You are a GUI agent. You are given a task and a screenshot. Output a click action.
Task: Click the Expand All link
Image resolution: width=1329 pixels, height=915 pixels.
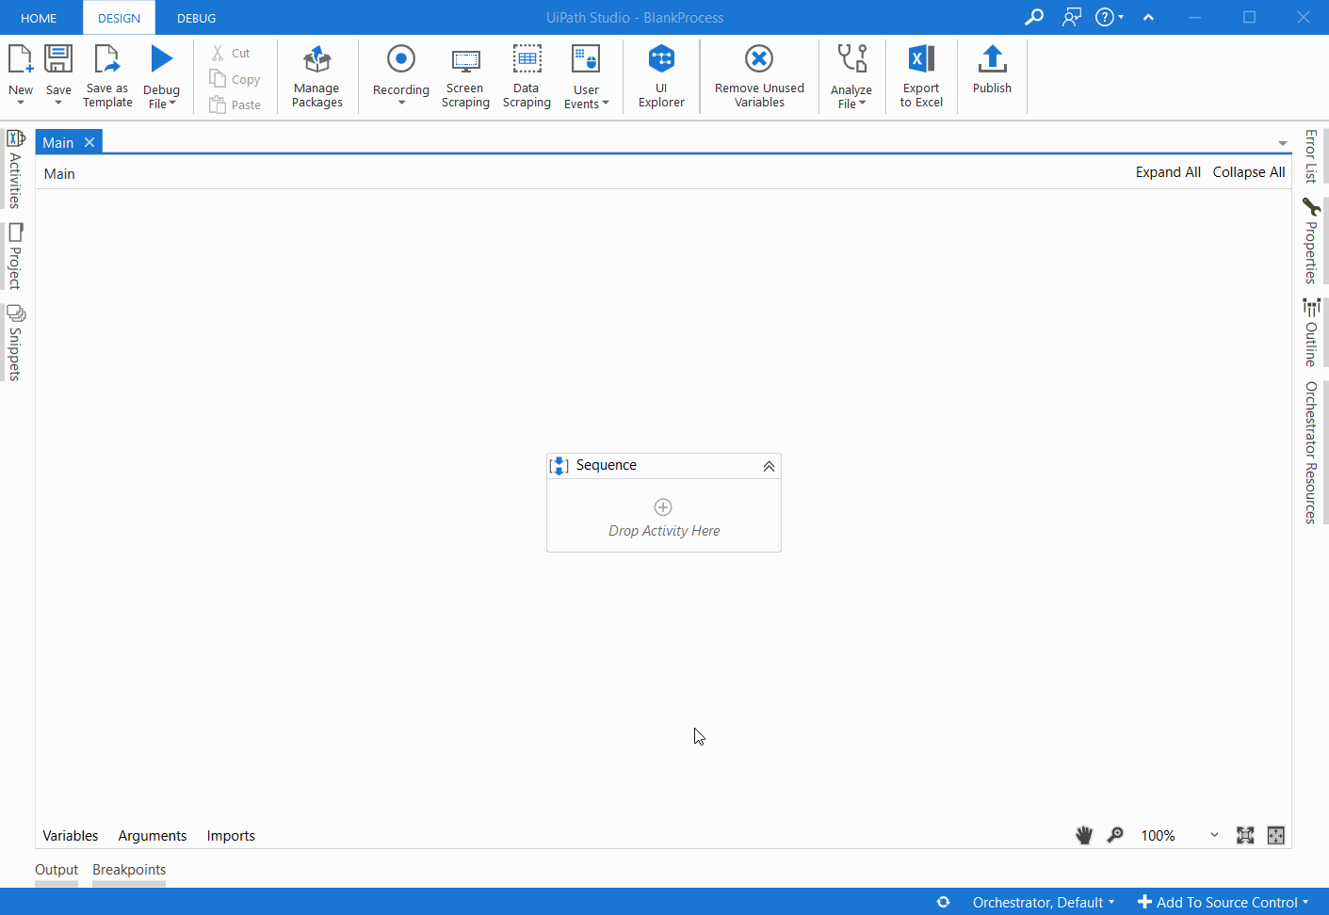click(1168, 172)
